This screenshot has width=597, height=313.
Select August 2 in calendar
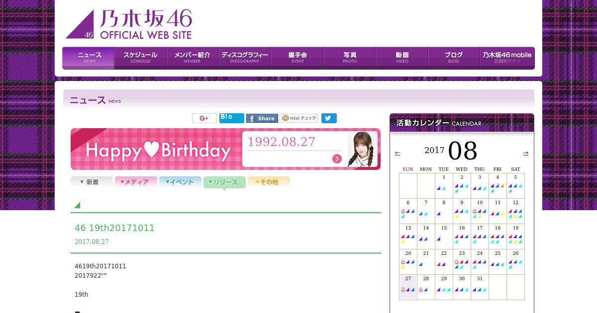462,185
